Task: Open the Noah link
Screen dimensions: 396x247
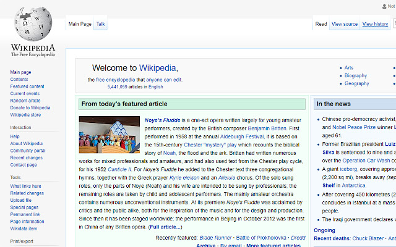Action: click(x=169, y=153)
